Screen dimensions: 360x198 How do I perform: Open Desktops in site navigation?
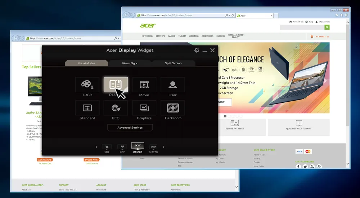(160, 36)
